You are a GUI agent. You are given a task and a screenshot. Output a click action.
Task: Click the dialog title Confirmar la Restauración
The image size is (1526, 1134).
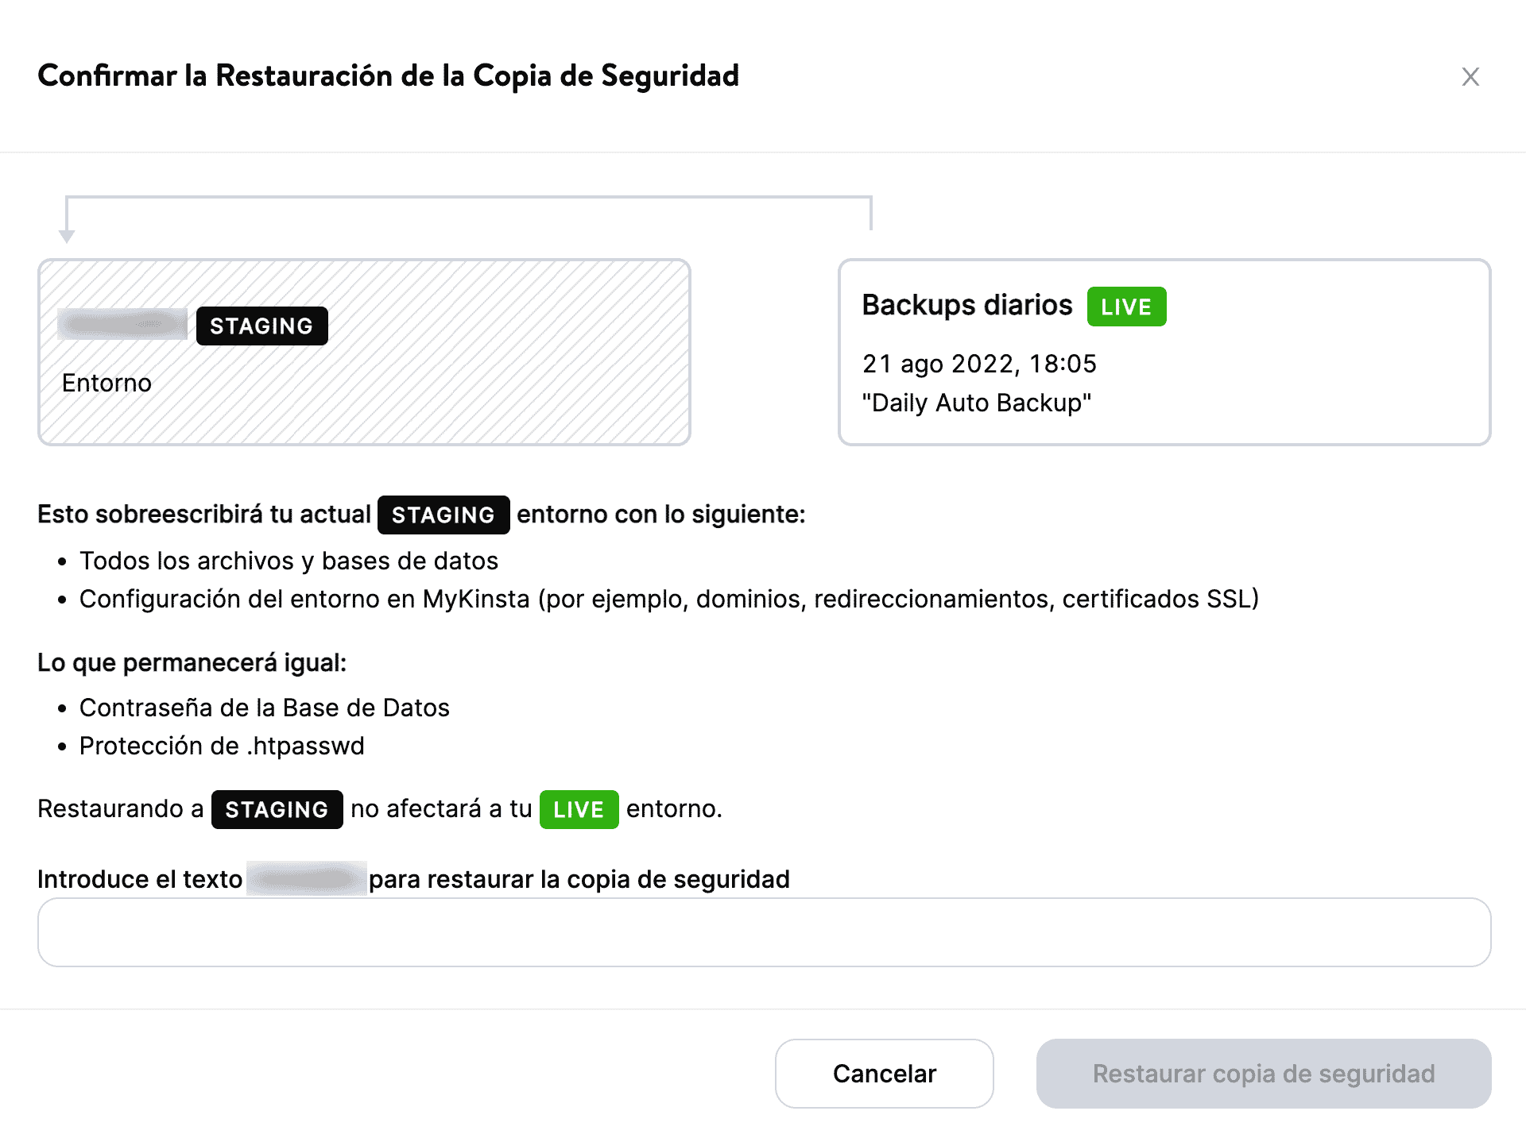click(x=389, y=76)
